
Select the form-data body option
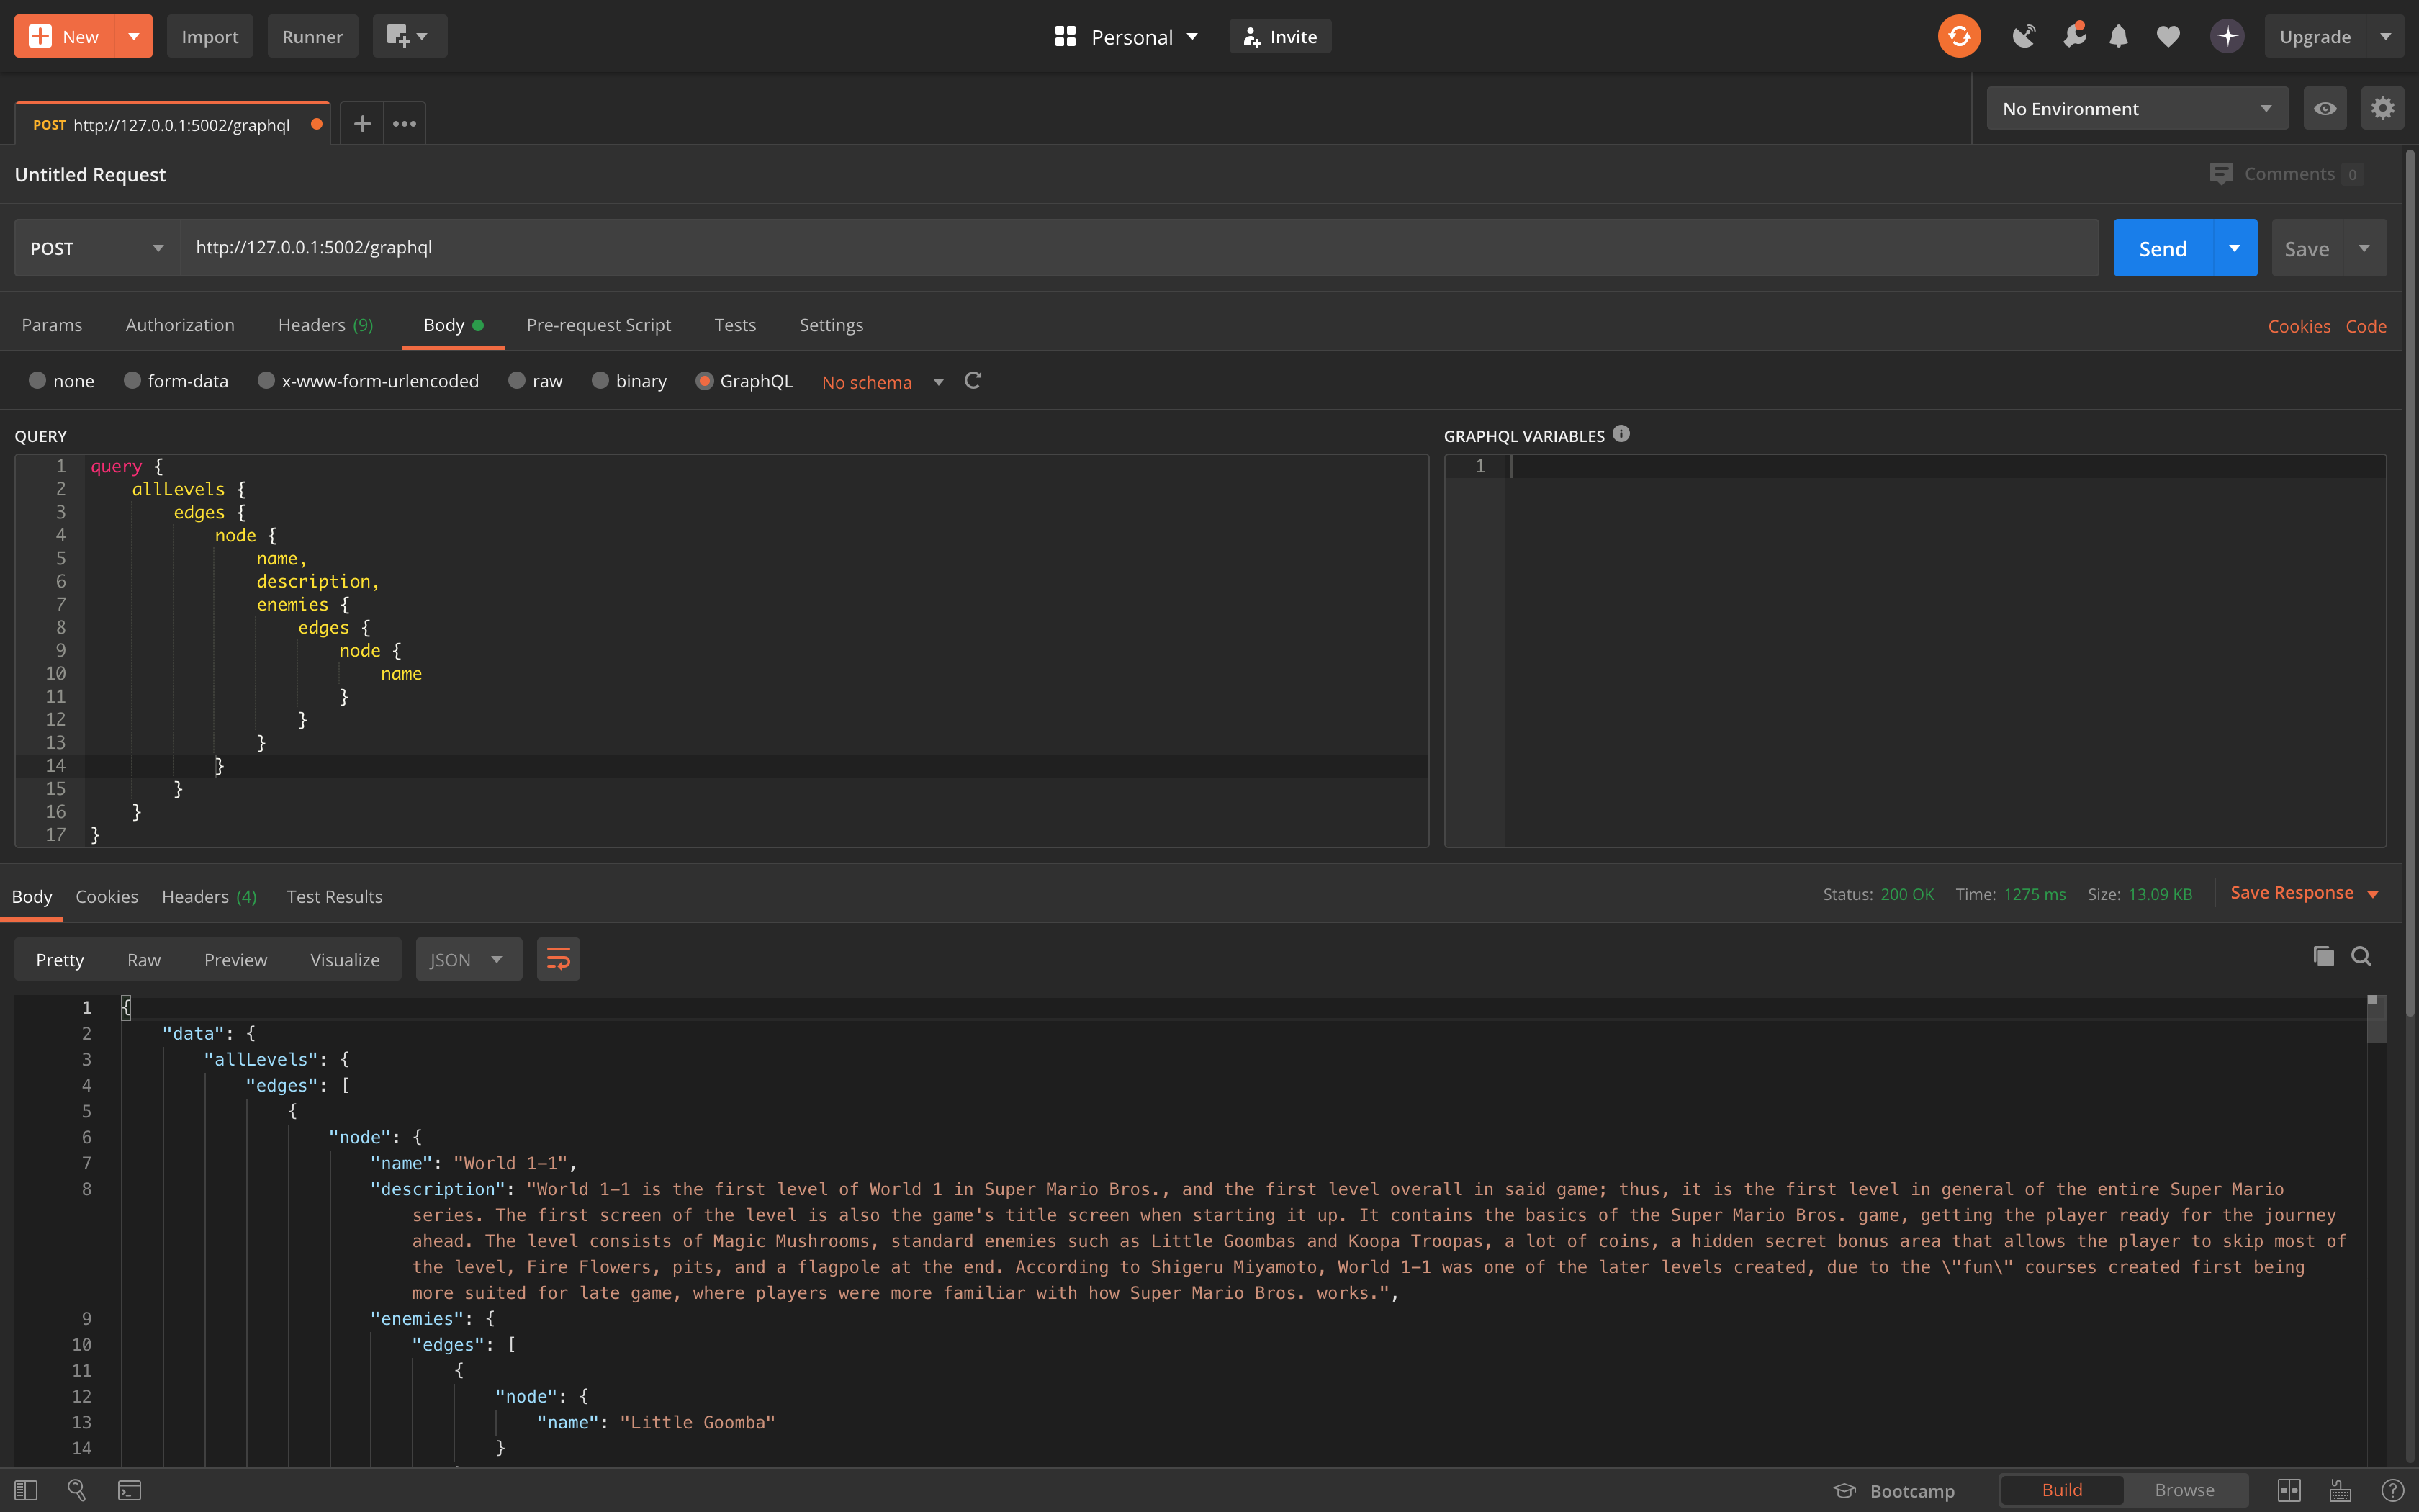click(132, 381)
